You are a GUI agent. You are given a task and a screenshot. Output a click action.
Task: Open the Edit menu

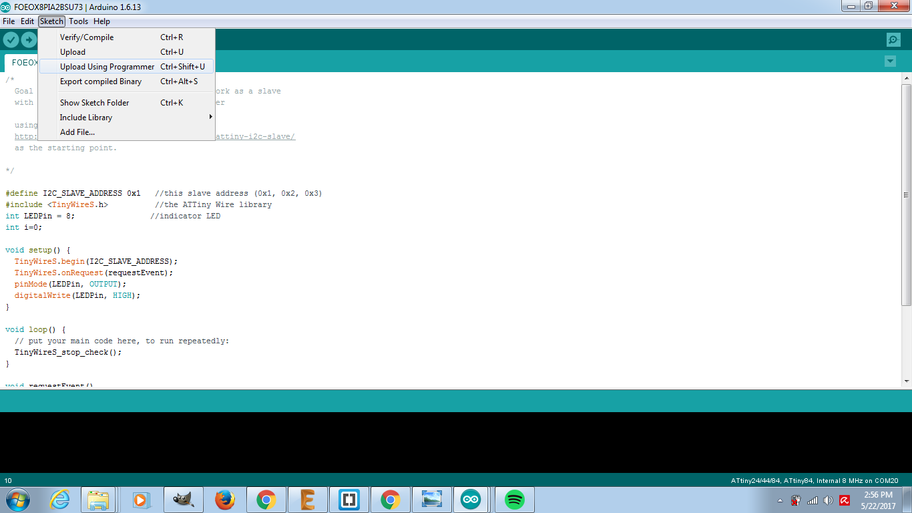(27, 21)
